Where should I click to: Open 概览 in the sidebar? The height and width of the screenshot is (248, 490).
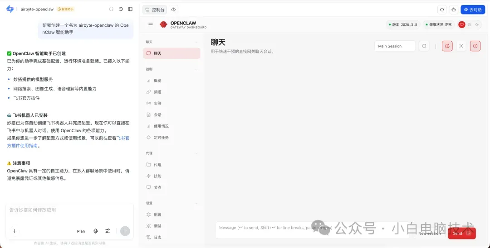[x=171, y=81]
